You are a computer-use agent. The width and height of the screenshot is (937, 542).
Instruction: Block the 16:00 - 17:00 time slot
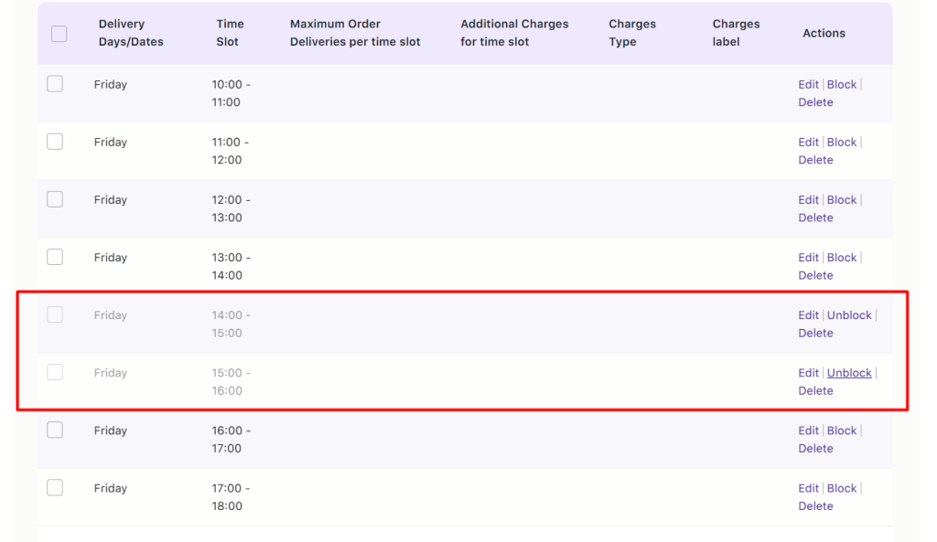pyautogui.click(x=841, y=430)
